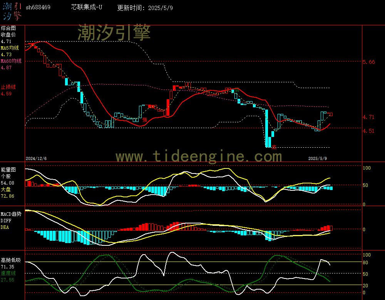Click the 0 axis label in MACD panel

tap(364, 230)
